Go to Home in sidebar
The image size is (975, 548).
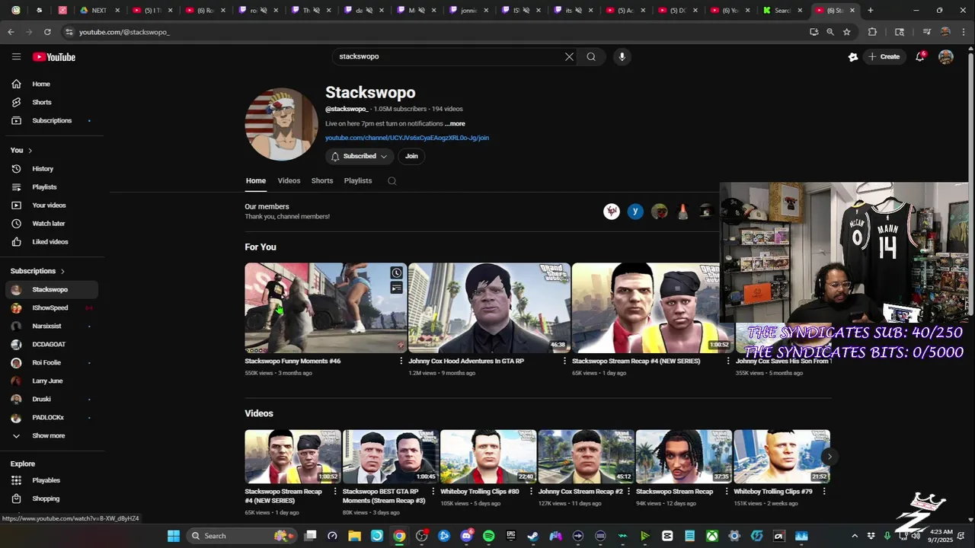click(x=52, y=84)
